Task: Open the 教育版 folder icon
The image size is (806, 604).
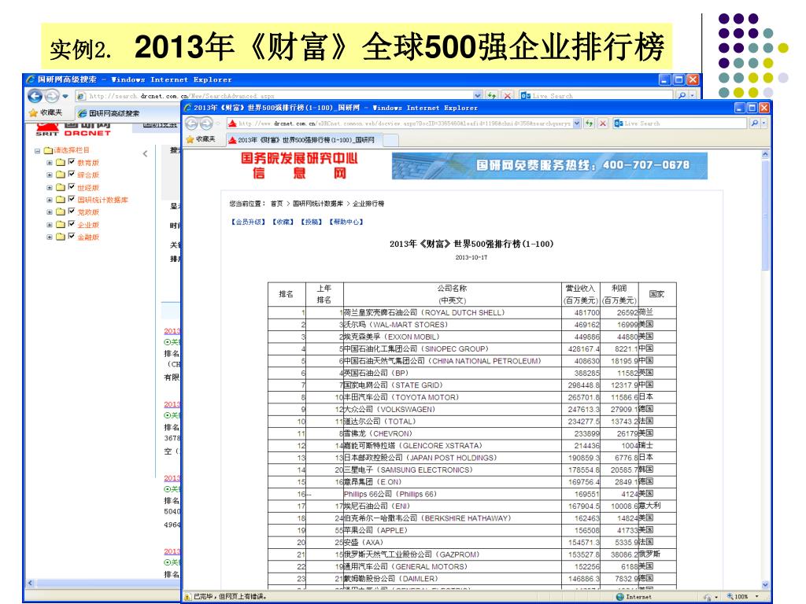Action: coord(60,162)
